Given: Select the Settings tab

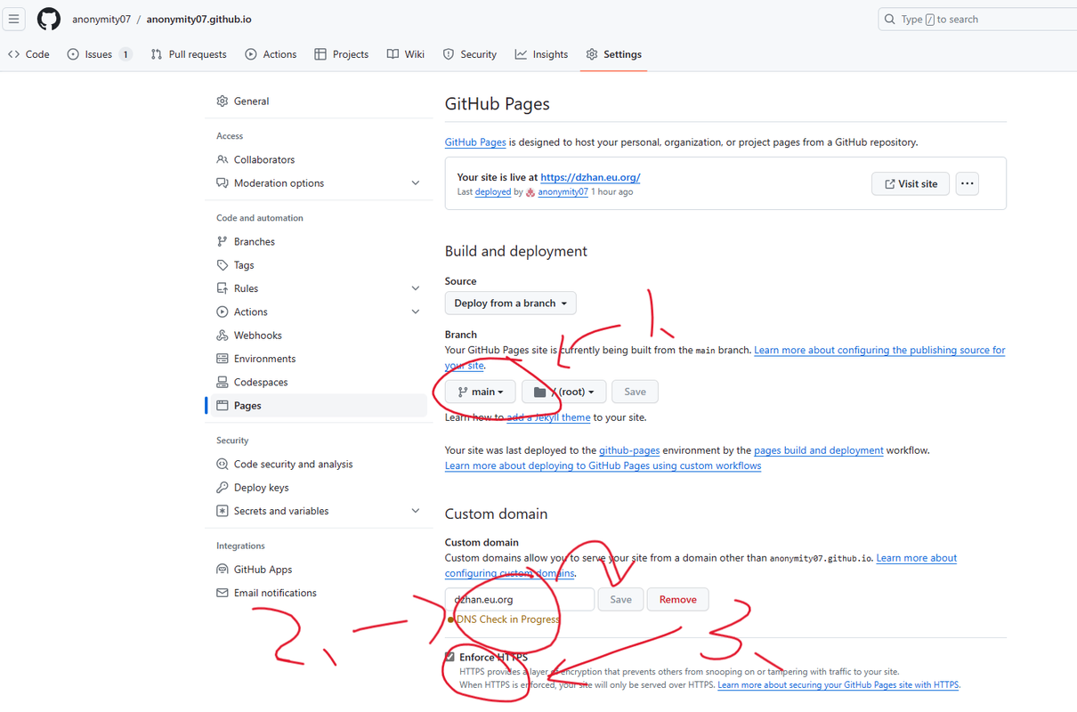Looking at the screenshot, I should (613, 54).
